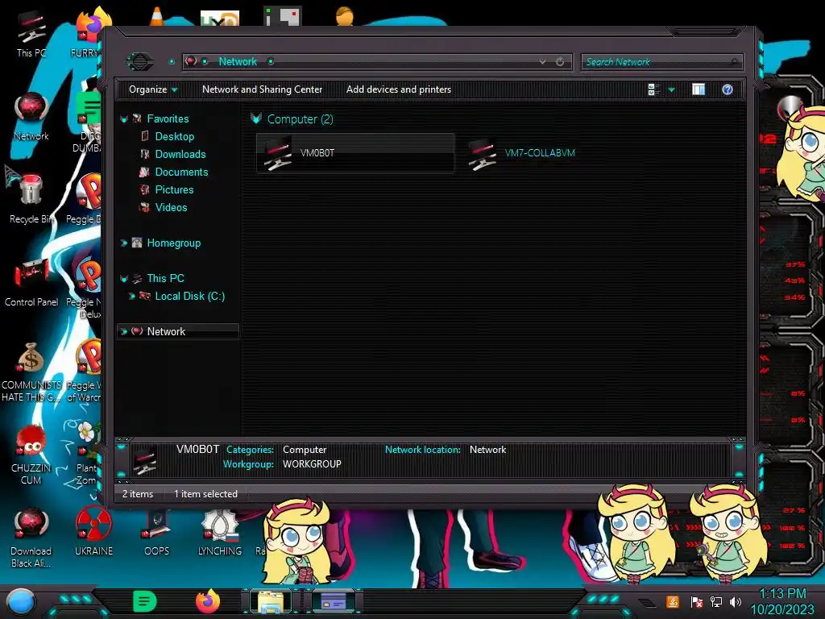Viewport: 825px width, 619px height.
Task: Collapse the Favorites tree node
Action: tap(124, 119)
